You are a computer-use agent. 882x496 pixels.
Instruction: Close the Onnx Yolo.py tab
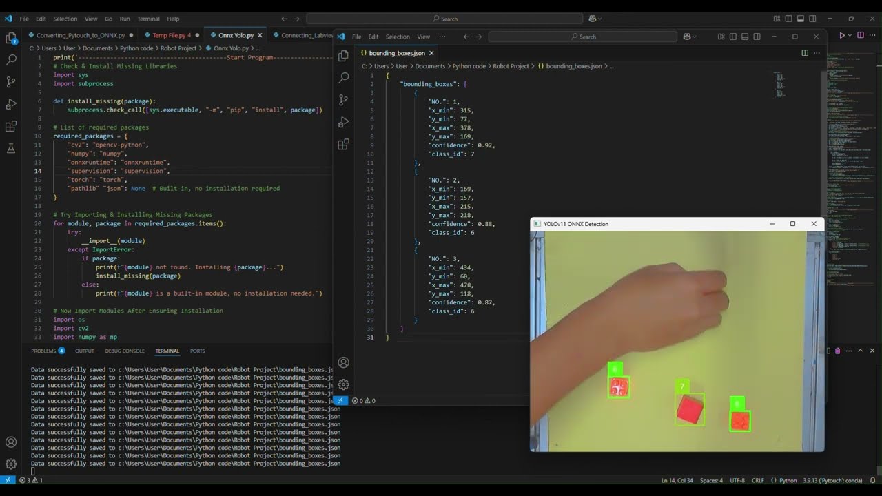click(x=259, y=35)
